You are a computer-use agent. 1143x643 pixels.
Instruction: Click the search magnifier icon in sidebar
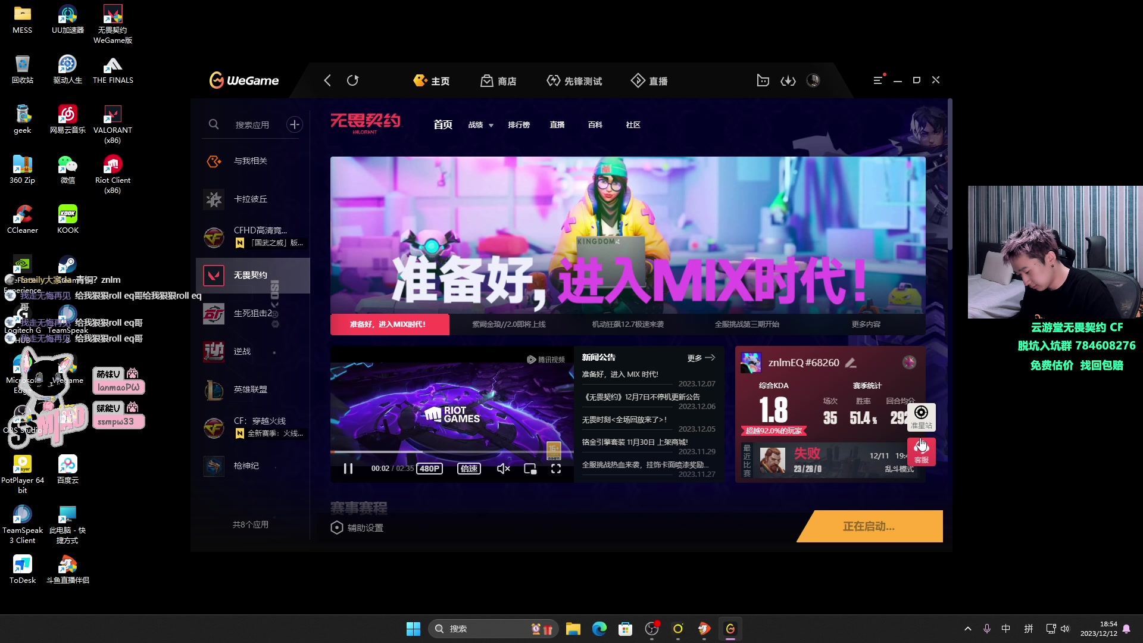[214, 124]
